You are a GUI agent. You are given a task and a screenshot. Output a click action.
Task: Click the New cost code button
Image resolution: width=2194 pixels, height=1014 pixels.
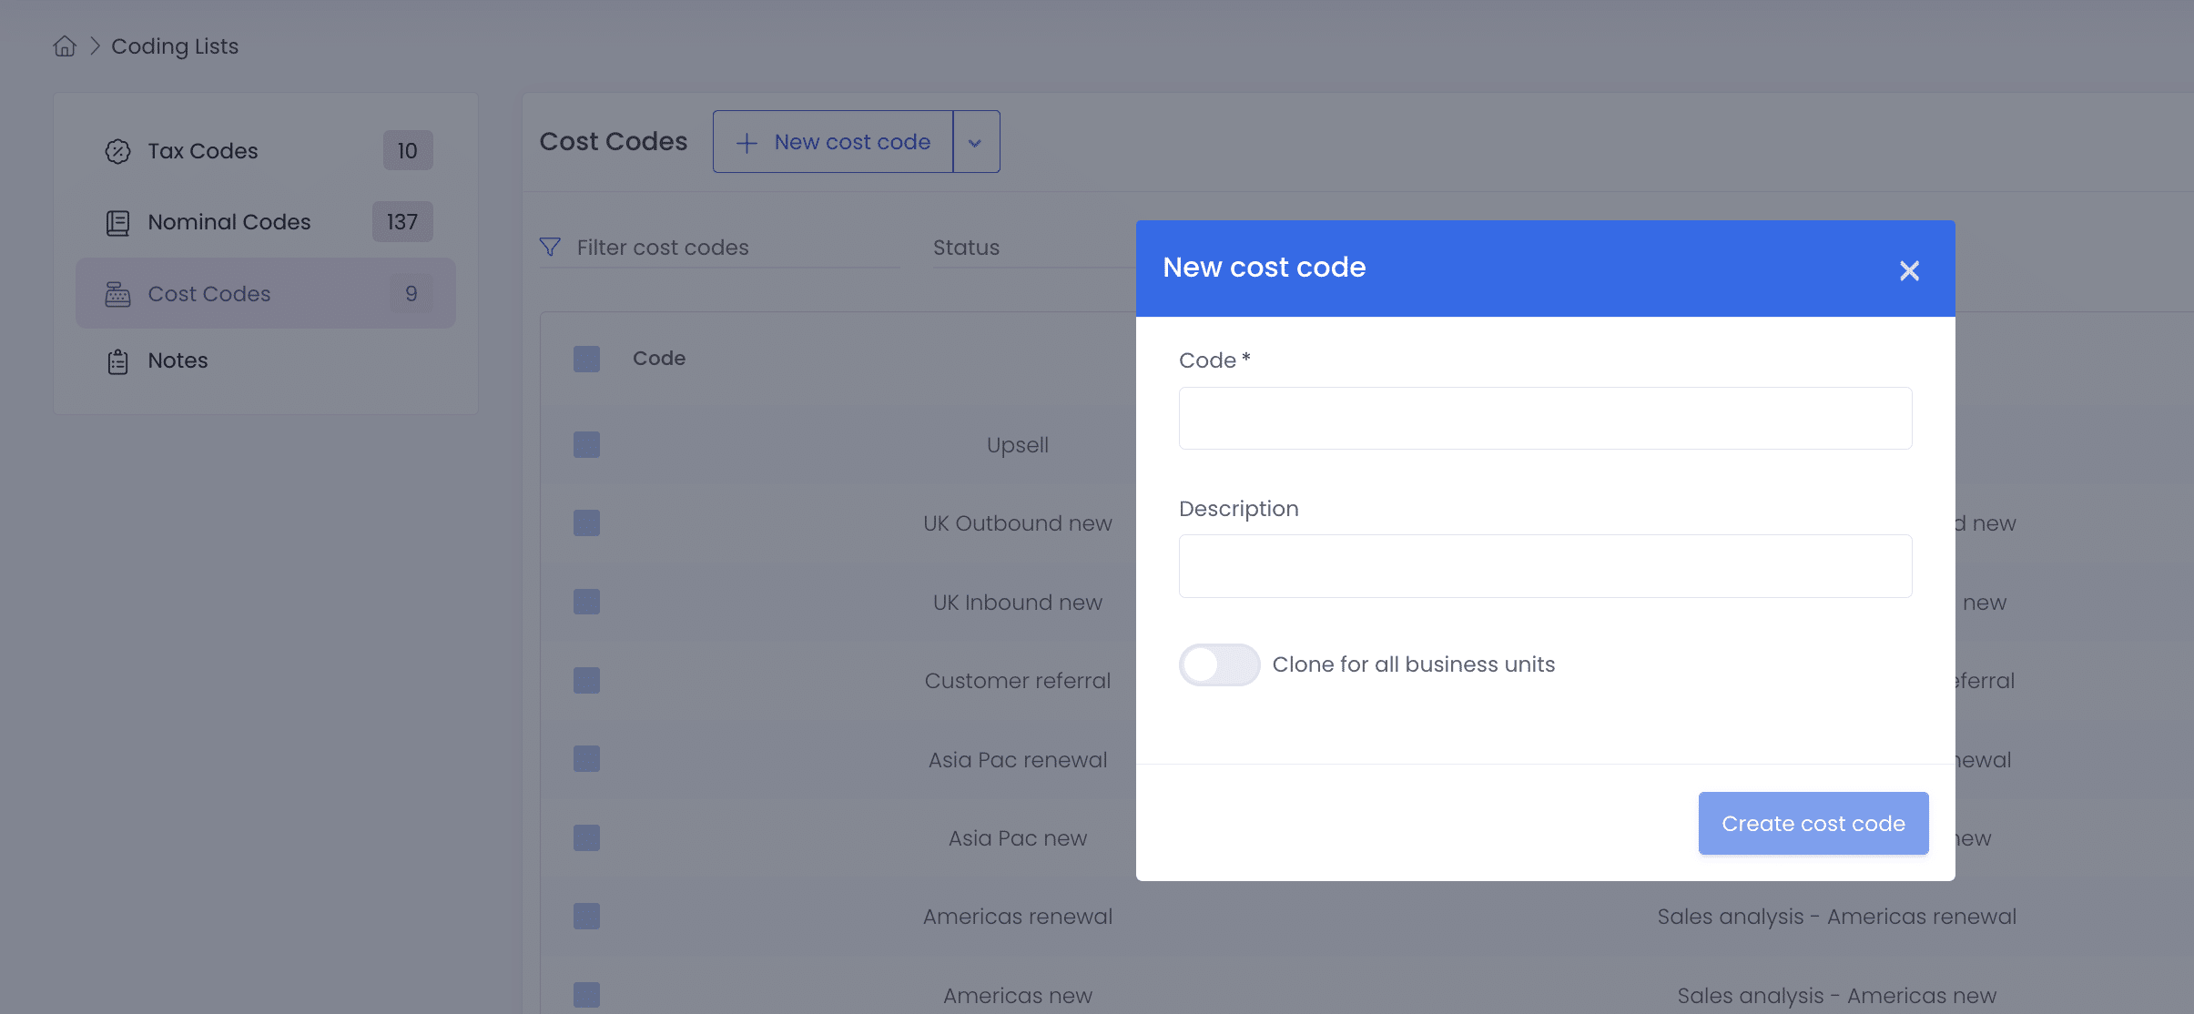(x=833, y=142)
